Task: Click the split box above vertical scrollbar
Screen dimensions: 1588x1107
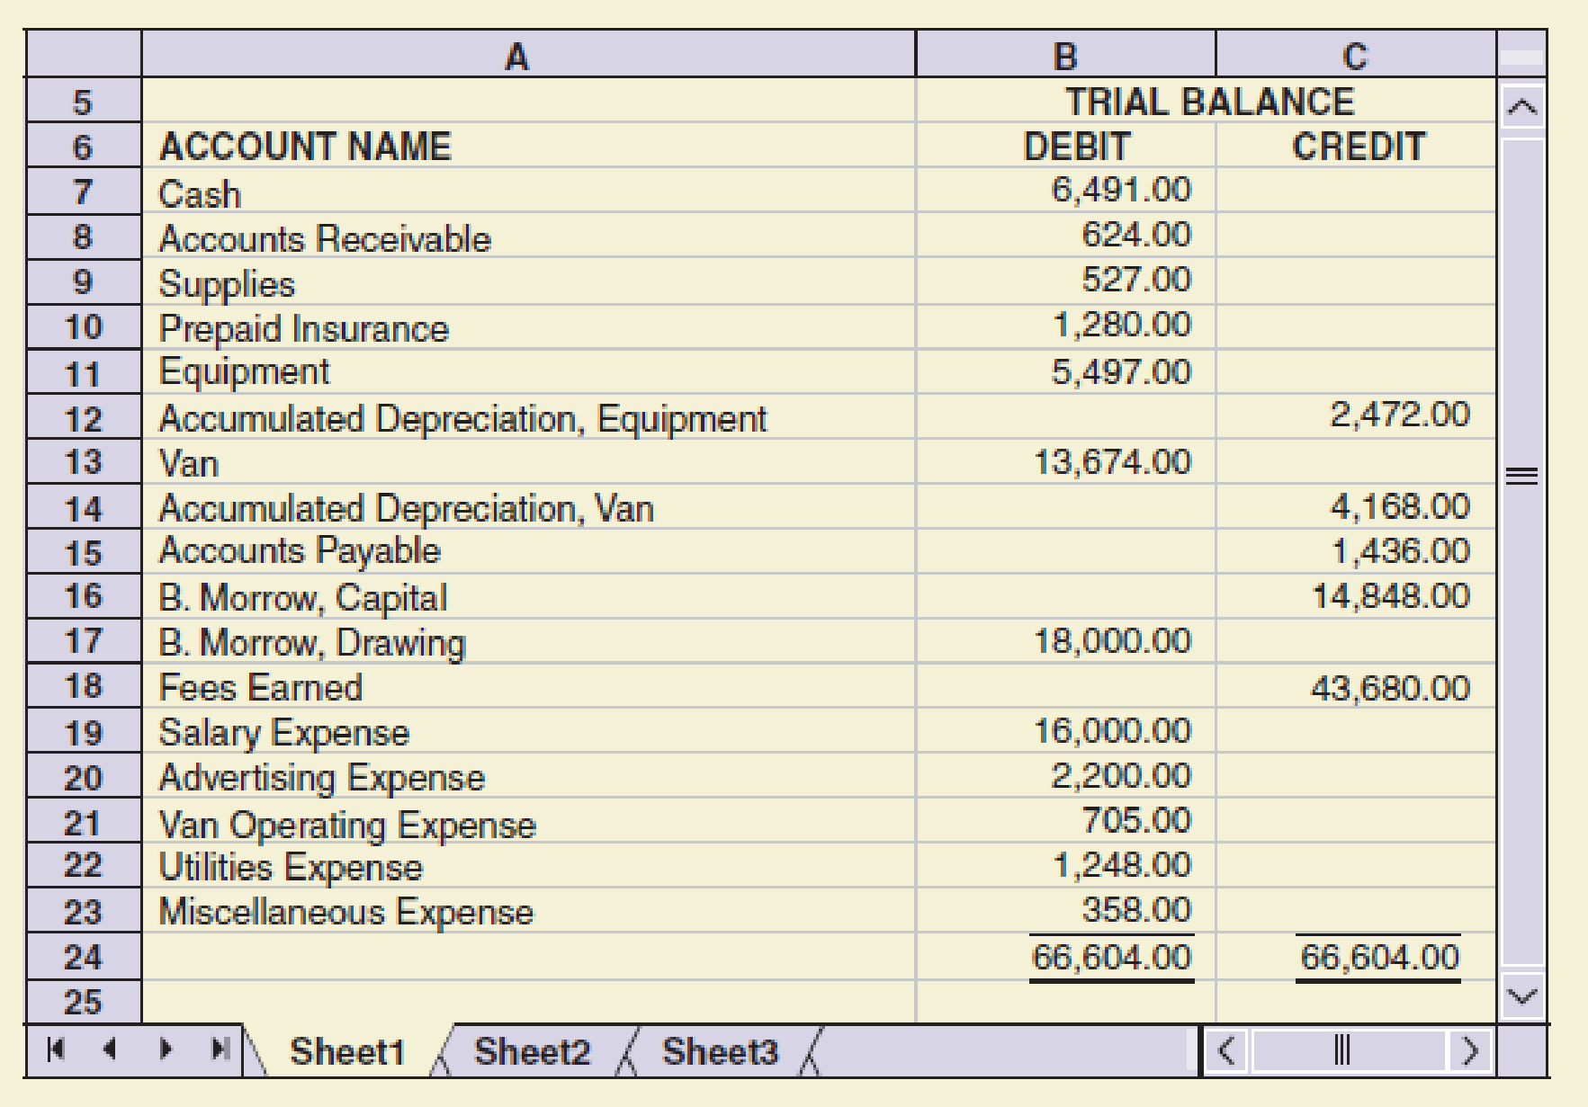Action: point(1521,58)
